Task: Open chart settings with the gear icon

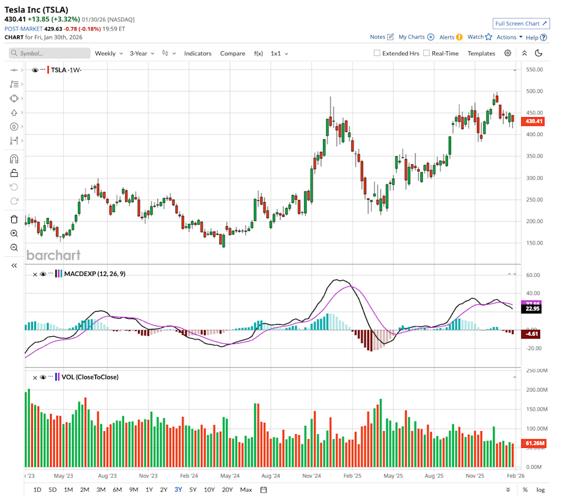Action: pos(508,53)
